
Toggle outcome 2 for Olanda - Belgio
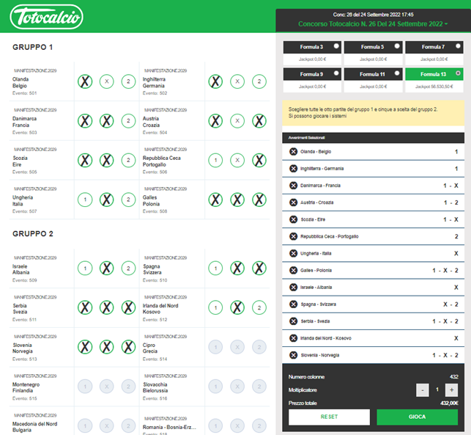coord(128,82)
